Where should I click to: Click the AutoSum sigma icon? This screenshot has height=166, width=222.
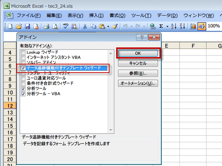click(x=161, y=26)
